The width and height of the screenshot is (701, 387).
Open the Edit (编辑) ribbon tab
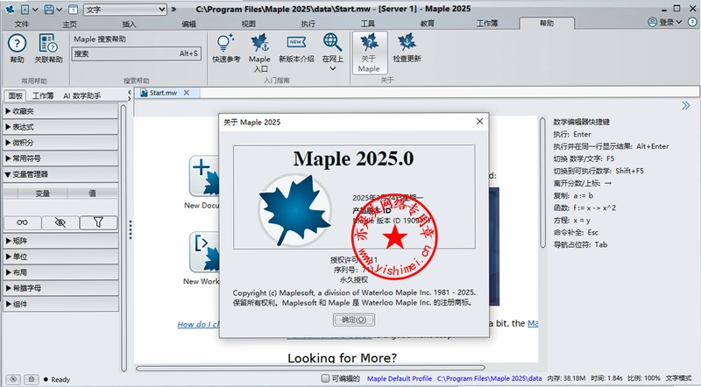(188, 24)
